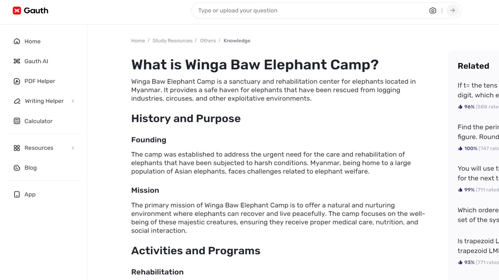Open the App download icon
This screenshot has height=280, width=499.
[x=17, y=194]
